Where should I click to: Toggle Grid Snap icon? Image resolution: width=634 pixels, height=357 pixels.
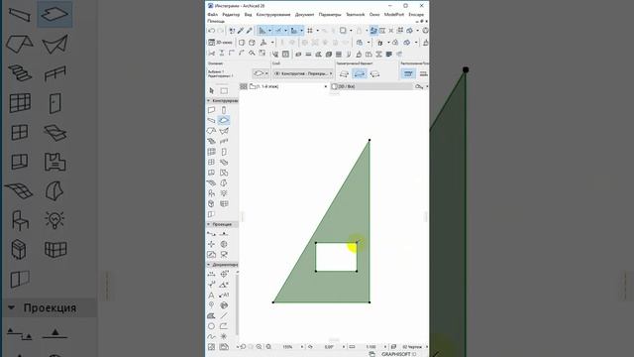(310, 31)
